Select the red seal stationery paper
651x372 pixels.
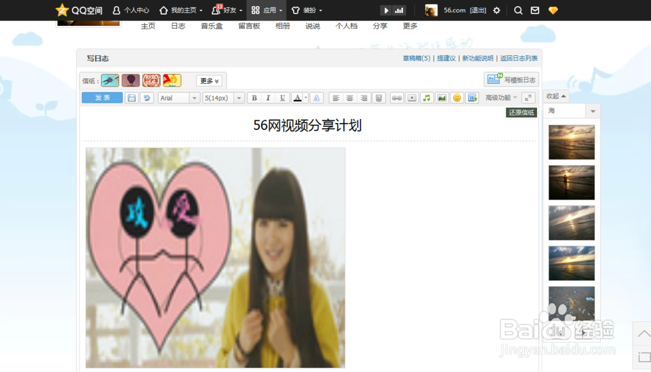(152, 81)
